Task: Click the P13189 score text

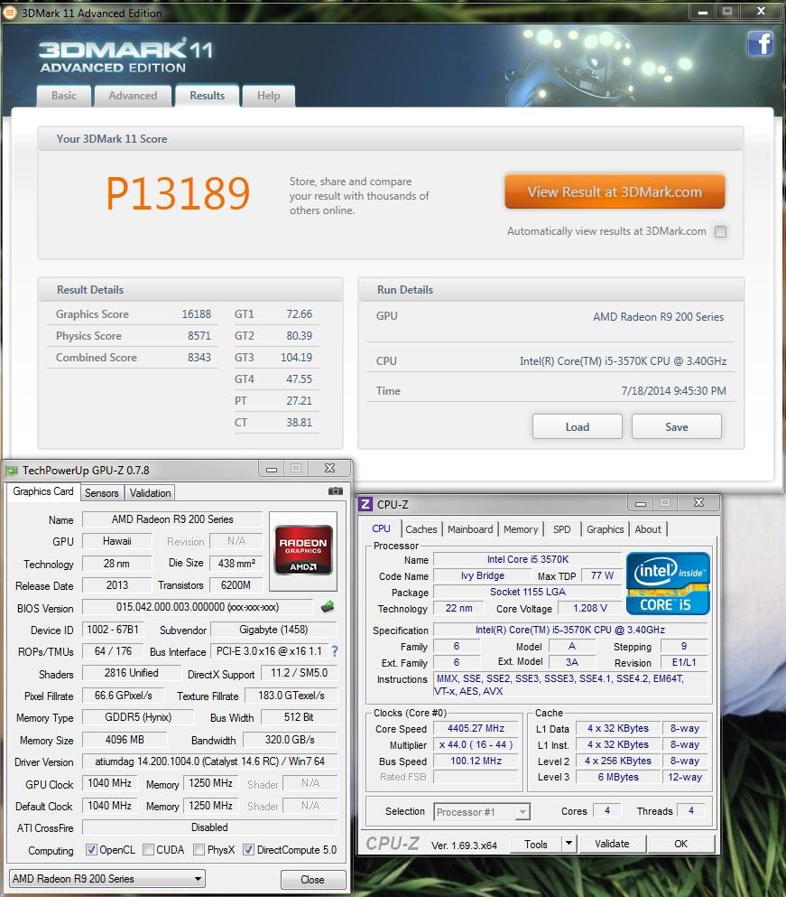Action: (178, 192)
